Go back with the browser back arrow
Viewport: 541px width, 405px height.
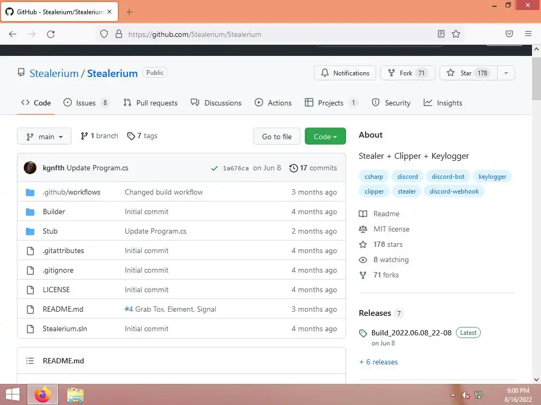point(13,34)
